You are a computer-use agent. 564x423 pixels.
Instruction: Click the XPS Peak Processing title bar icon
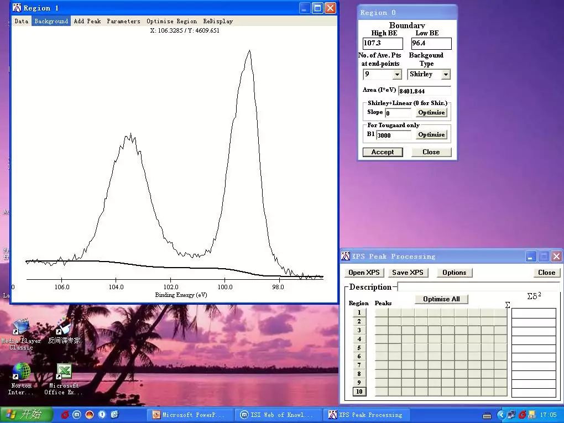click(x=345, y=256)
